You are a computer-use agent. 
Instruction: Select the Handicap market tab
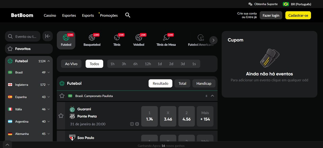[x=204, y=83]
